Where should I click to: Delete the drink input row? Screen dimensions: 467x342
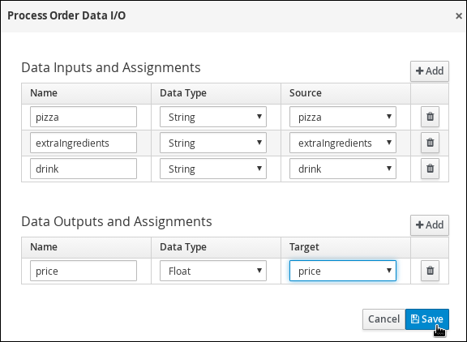tap(430, 169)
